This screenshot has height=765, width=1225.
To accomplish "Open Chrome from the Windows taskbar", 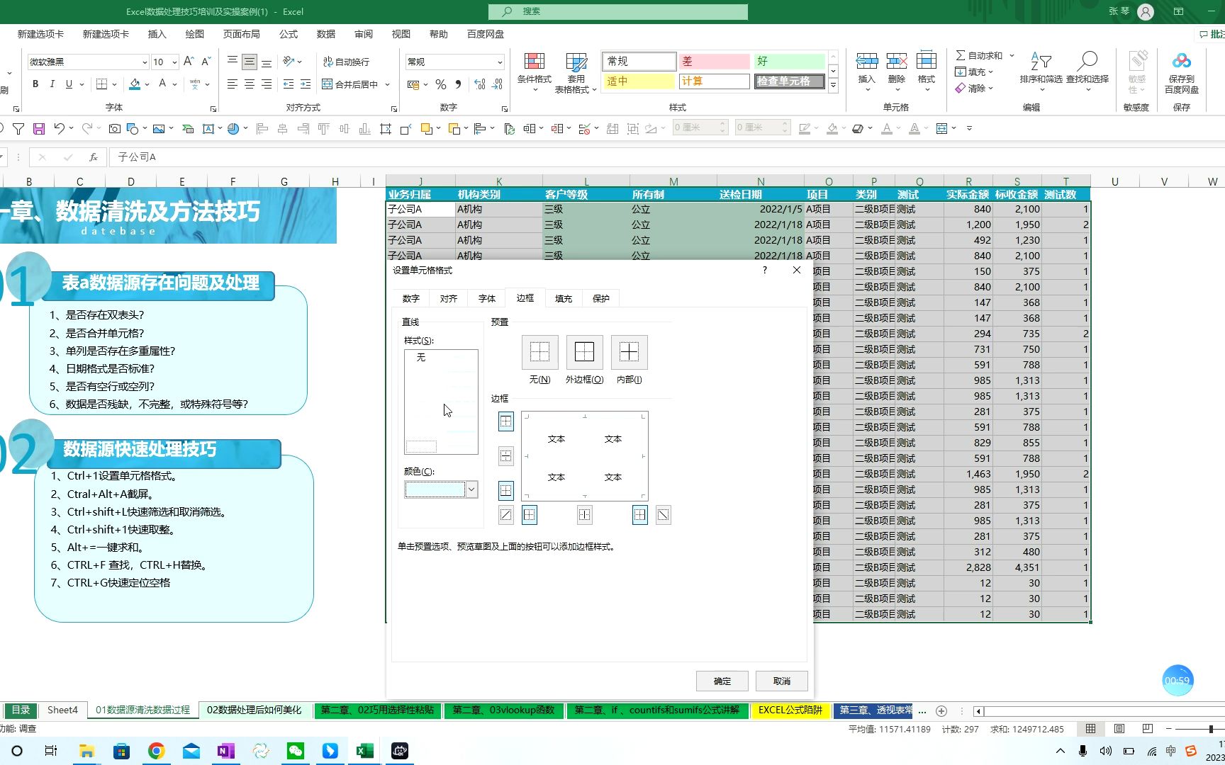I will [x=157, y=751].
